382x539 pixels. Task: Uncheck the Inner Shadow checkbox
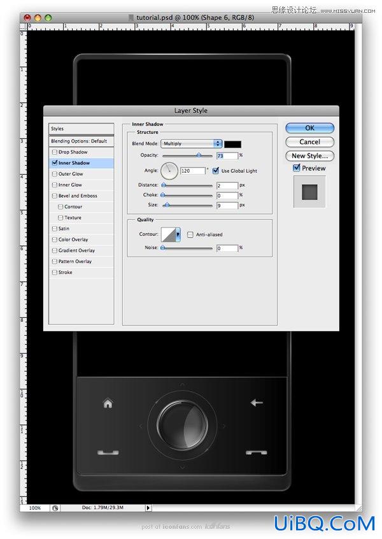(x=55, y=162)
